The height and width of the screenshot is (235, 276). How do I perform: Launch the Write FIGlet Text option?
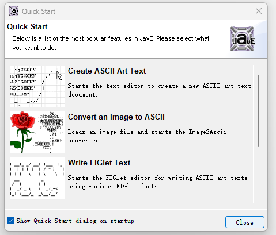[x=99, y=163]
